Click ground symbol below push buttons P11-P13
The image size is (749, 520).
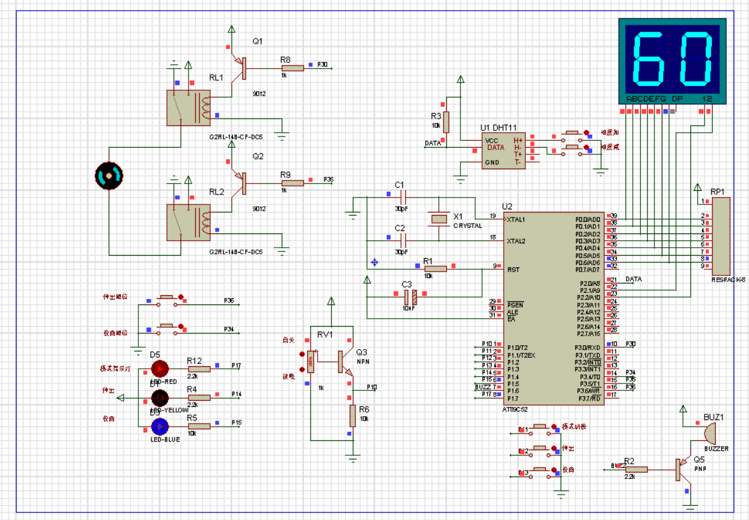pyautogui.click(x=561, y=493)
